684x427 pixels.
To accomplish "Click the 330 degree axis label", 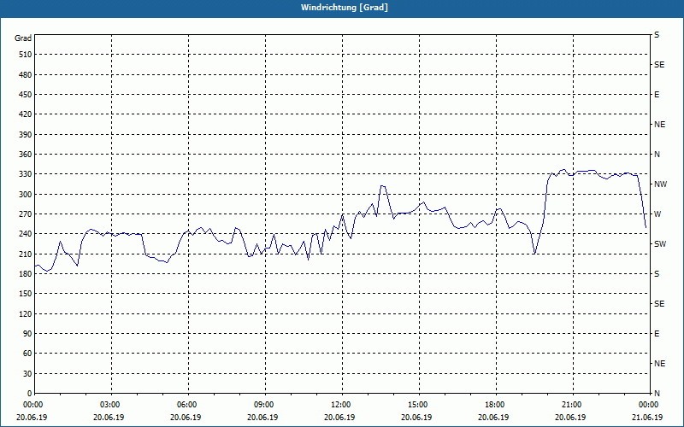I will click(26, 174).
